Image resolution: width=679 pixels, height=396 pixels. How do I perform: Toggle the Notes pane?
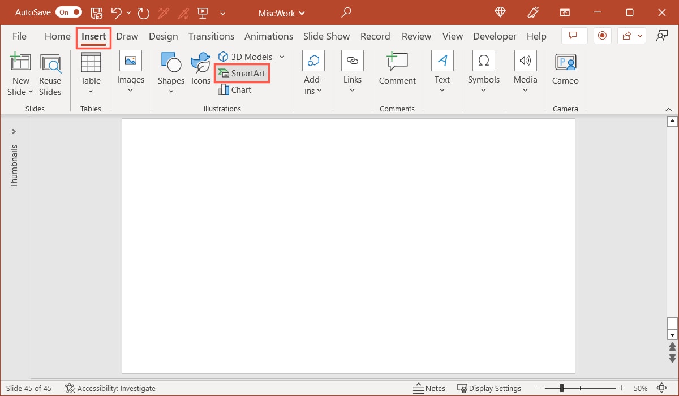tap(429, 388)
